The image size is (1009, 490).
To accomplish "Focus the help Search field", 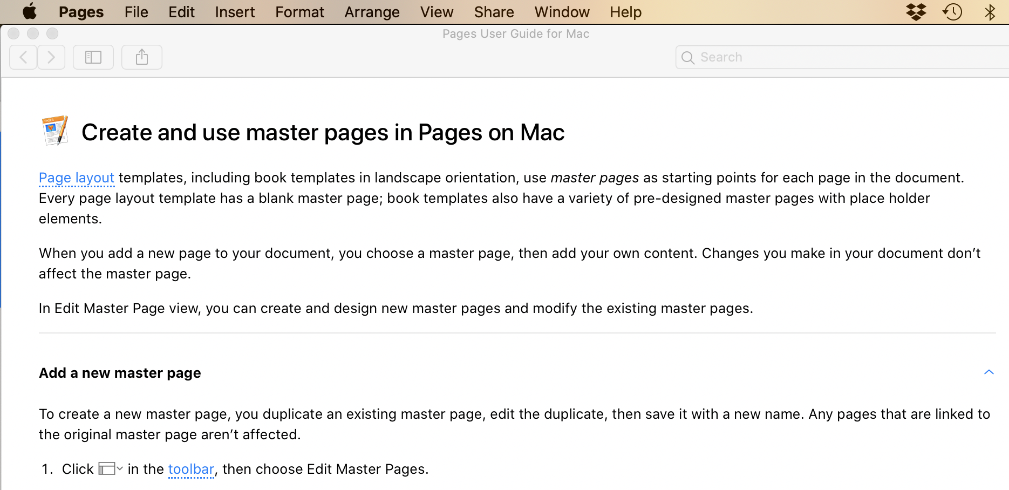I will pyautogui.click(x=842, y=57).
